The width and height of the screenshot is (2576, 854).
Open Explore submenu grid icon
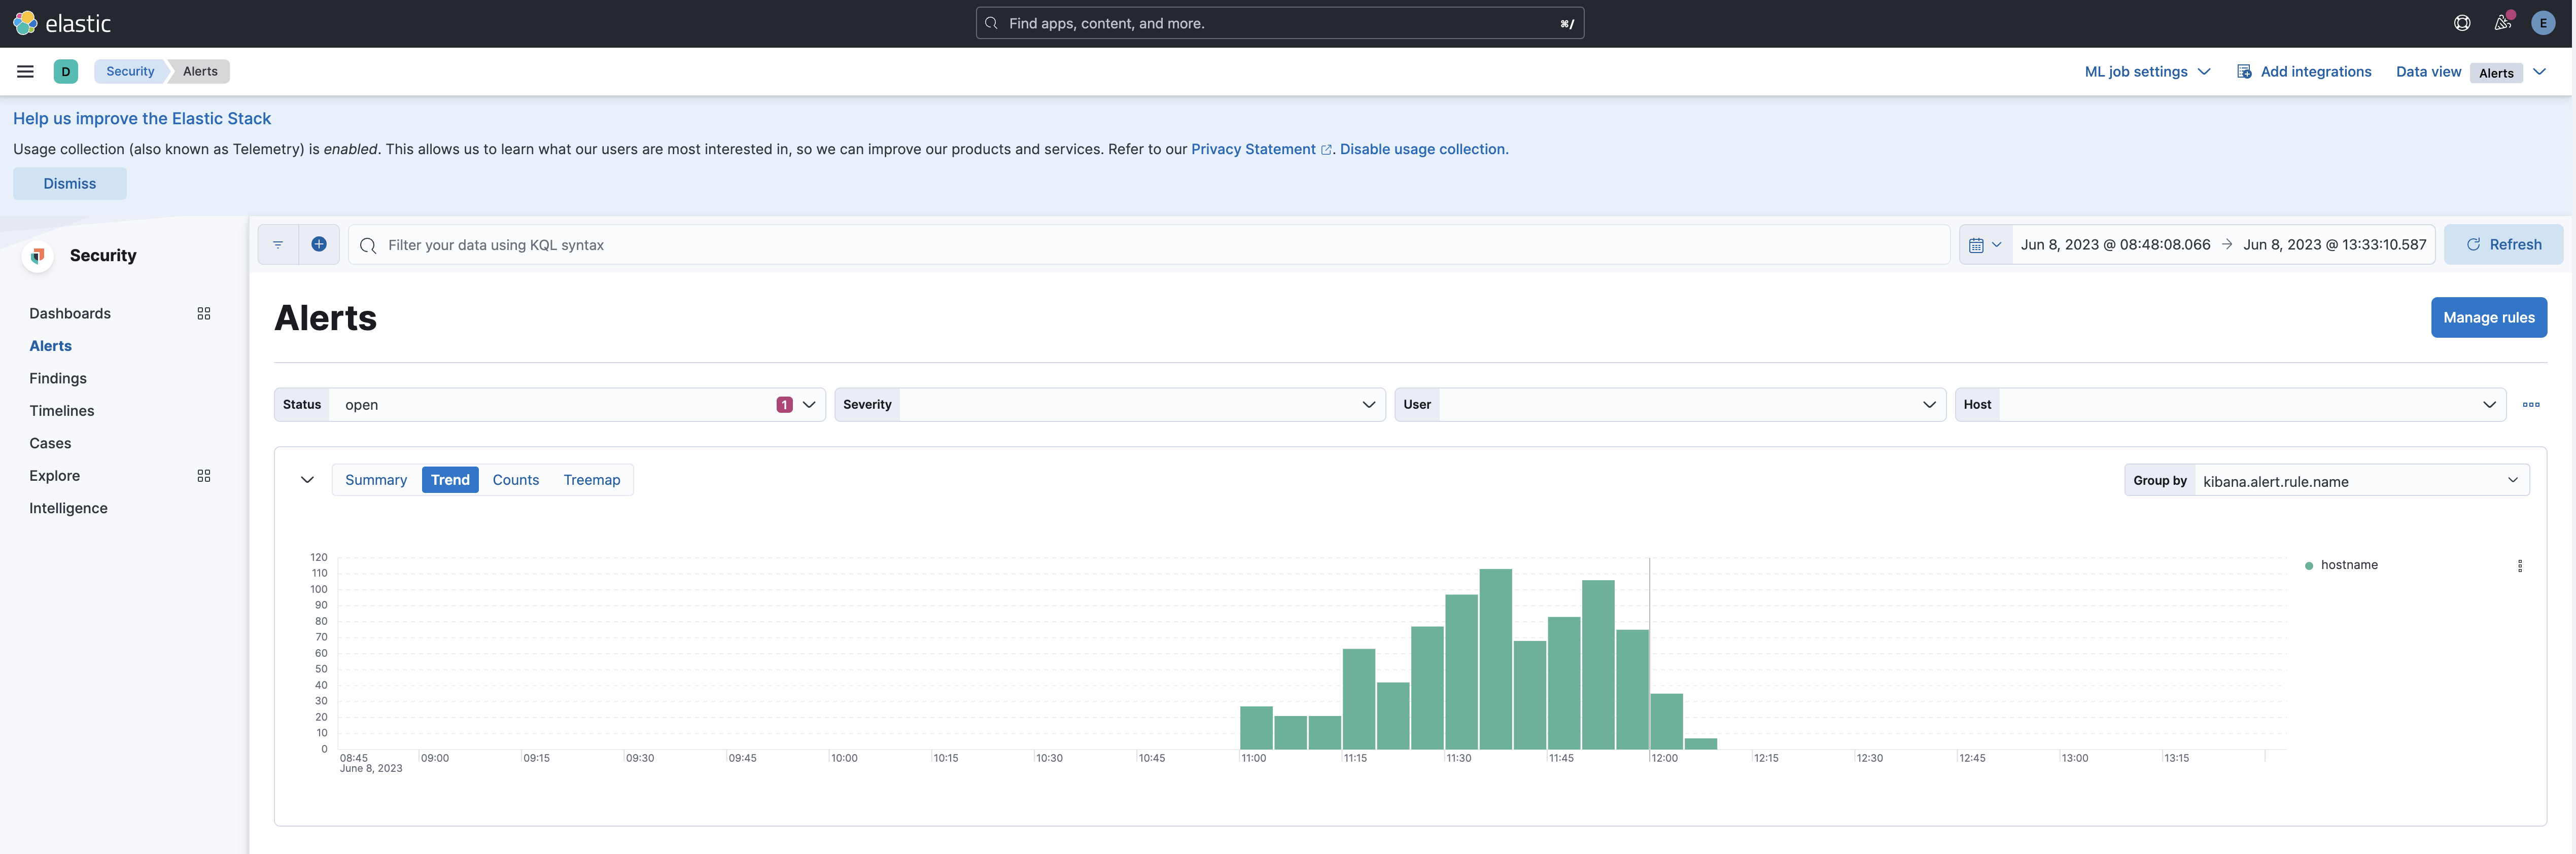coord(204,476)
